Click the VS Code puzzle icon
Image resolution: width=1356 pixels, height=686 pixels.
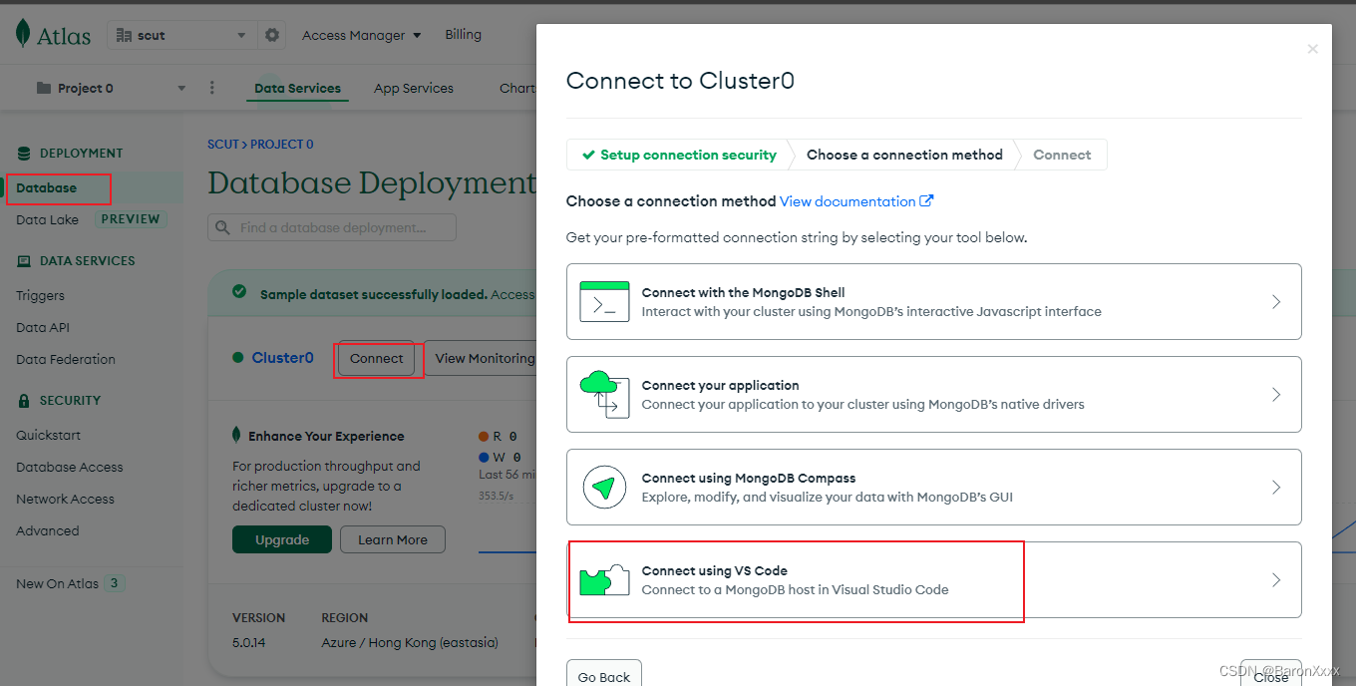(604, 579)
